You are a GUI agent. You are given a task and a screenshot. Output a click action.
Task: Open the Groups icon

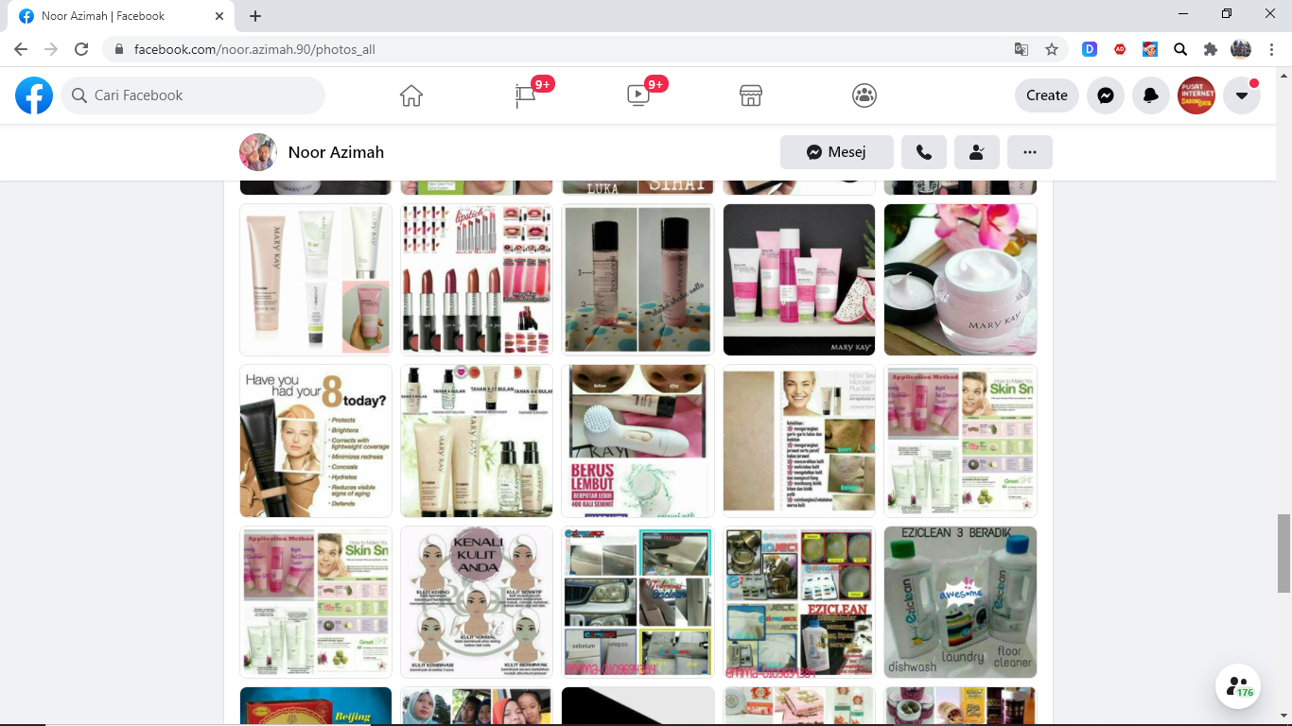(864, 95)
